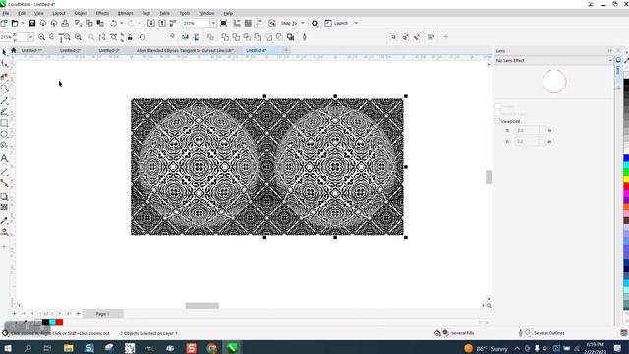Open Google Chrome from the taskbar
Viewport: 629px width, 354px height.
(x=212, y=348)
